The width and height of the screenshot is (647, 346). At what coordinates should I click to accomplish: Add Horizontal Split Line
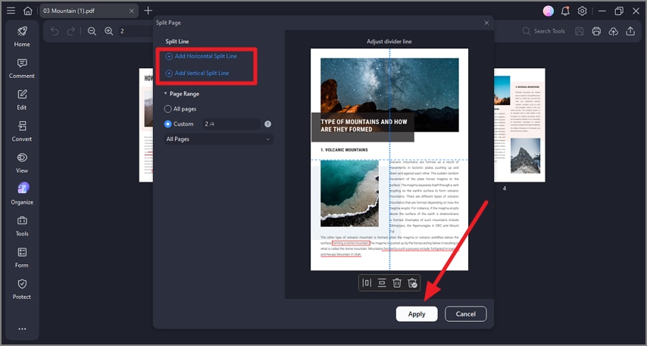point(202,56)
